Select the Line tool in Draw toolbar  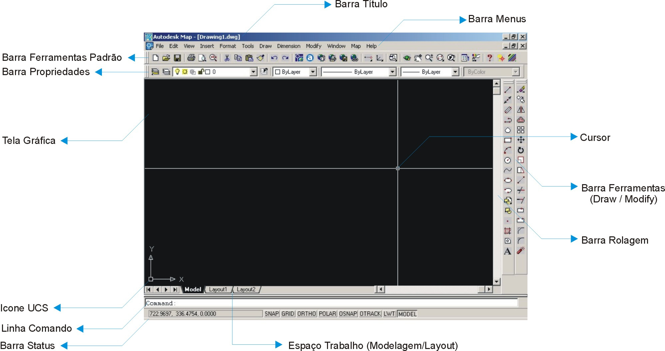click(507, 90)
